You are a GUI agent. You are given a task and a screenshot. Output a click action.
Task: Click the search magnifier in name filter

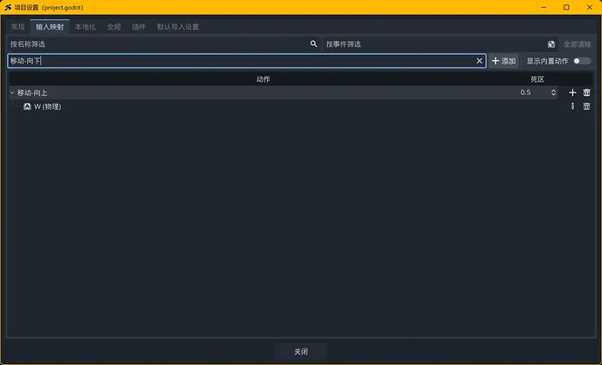click(313, 44)
